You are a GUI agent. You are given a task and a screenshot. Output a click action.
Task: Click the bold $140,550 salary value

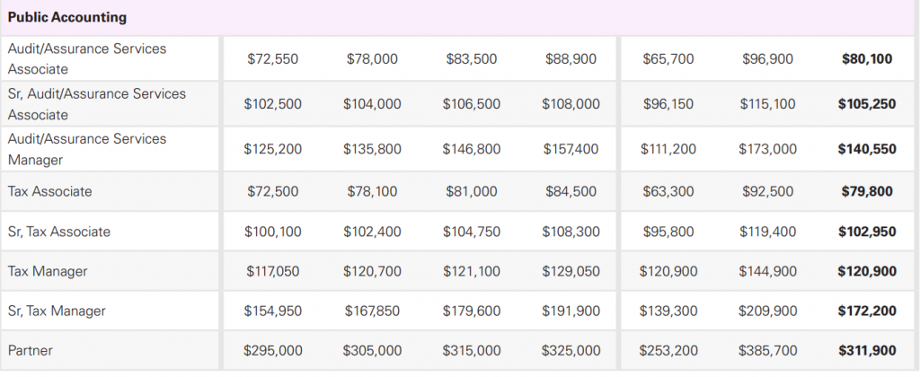[867, 149]
